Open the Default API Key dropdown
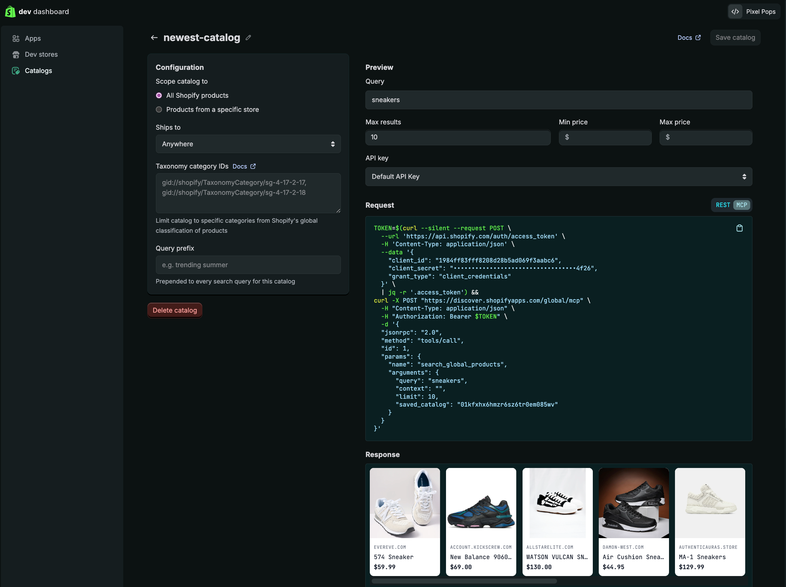786x587 pixels. 559,177
